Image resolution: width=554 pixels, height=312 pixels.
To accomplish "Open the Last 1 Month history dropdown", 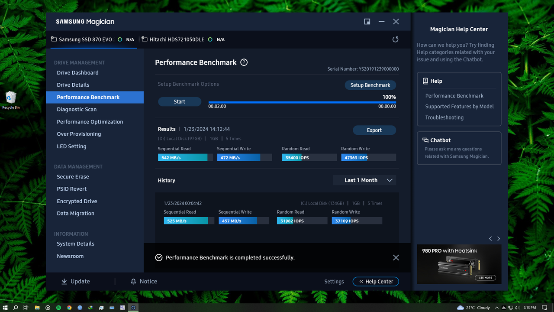I will click(364, 180).
